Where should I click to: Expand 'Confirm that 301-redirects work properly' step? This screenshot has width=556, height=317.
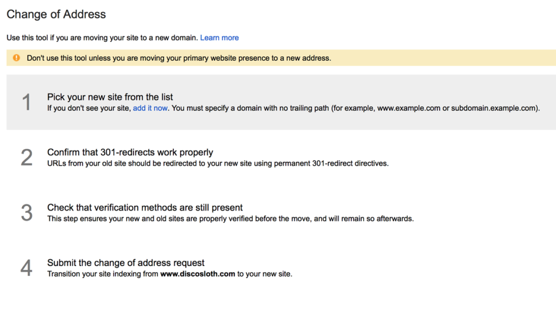click(130, 153)
